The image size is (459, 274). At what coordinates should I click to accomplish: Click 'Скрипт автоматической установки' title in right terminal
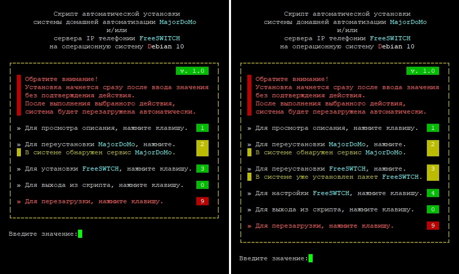[347, 14]
